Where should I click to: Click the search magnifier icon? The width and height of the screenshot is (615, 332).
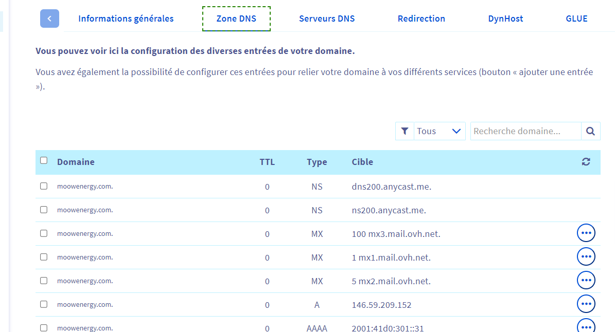tap(590, 131)
